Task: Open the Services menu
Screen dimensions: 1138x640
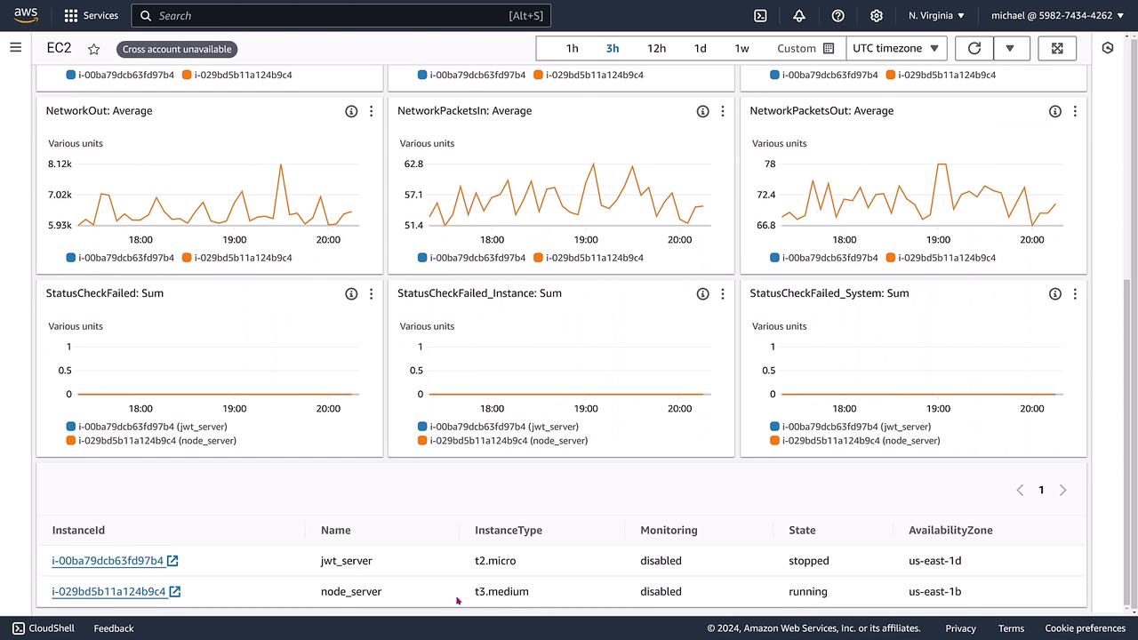Action: (92, 16)
